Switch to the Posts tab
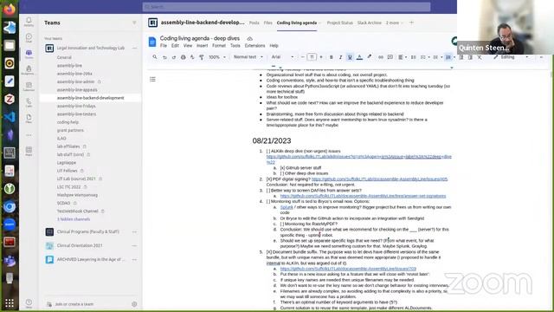The image size is (554, 312). pyautogui.click(x=254, y=23)
